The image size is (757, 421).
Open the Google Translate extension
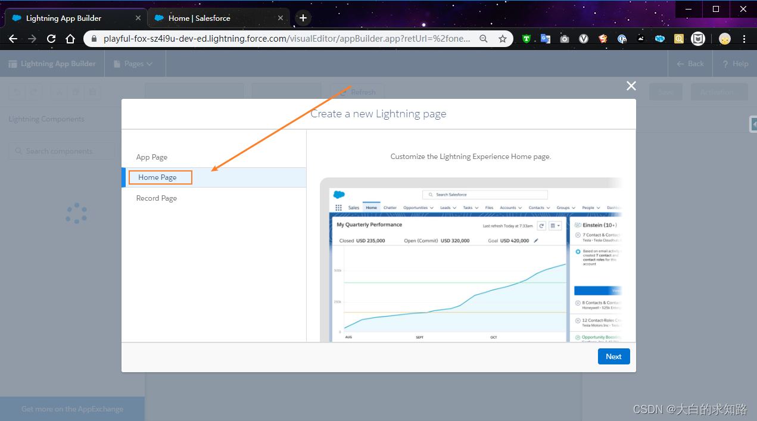pyautogui.click(x=546, y=39)
